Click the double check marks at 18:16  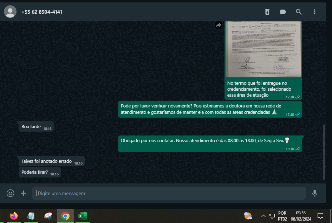[x=298, y=149]
